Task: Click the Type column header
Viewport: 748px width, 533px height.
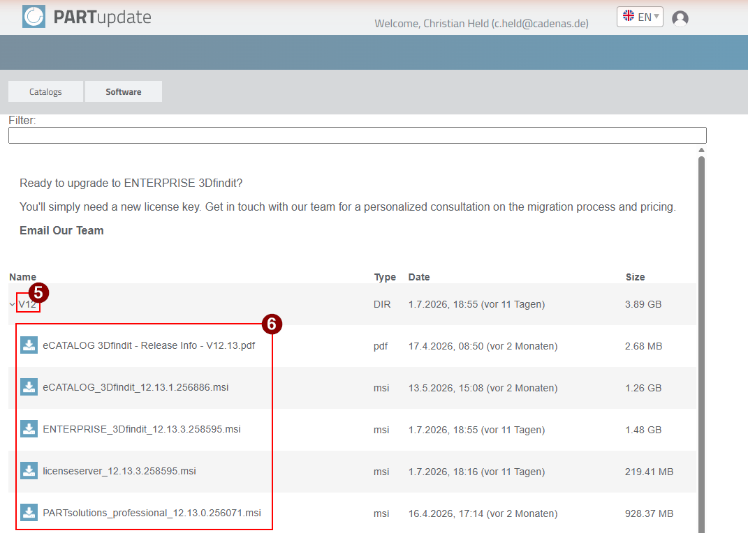Action: point(385,277)
